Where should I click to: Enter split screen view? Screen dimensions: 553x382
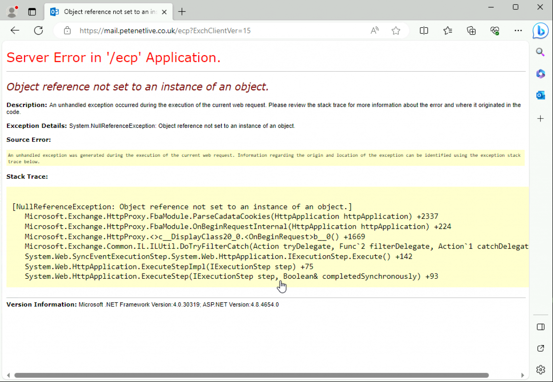pos(424,31)
